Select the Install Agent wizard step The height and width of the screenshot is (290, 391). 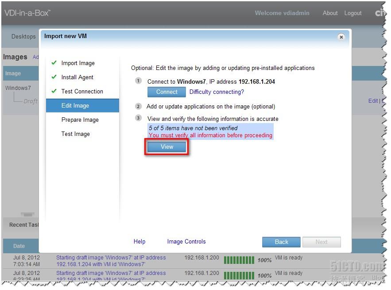click(x=77, y=77)
